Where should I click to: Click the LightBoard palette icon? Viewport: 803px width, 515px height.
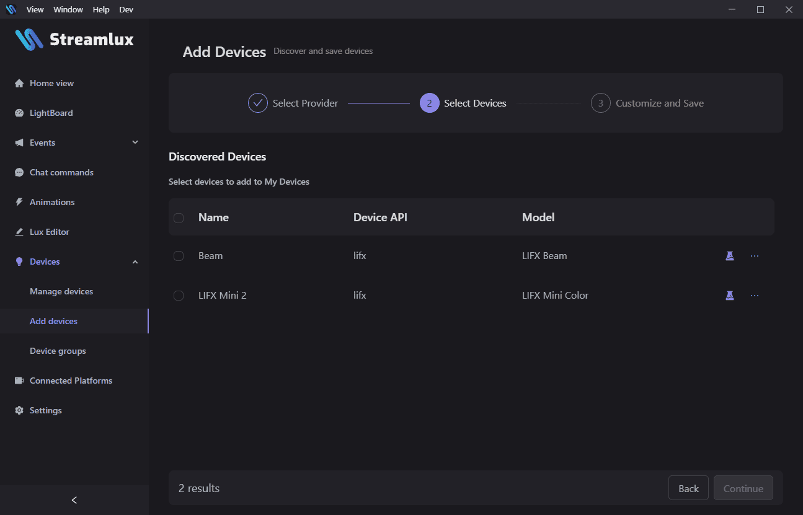point(19,113)
